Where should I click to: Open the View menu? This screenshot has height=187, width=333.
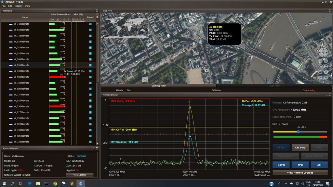coord(27,6)
